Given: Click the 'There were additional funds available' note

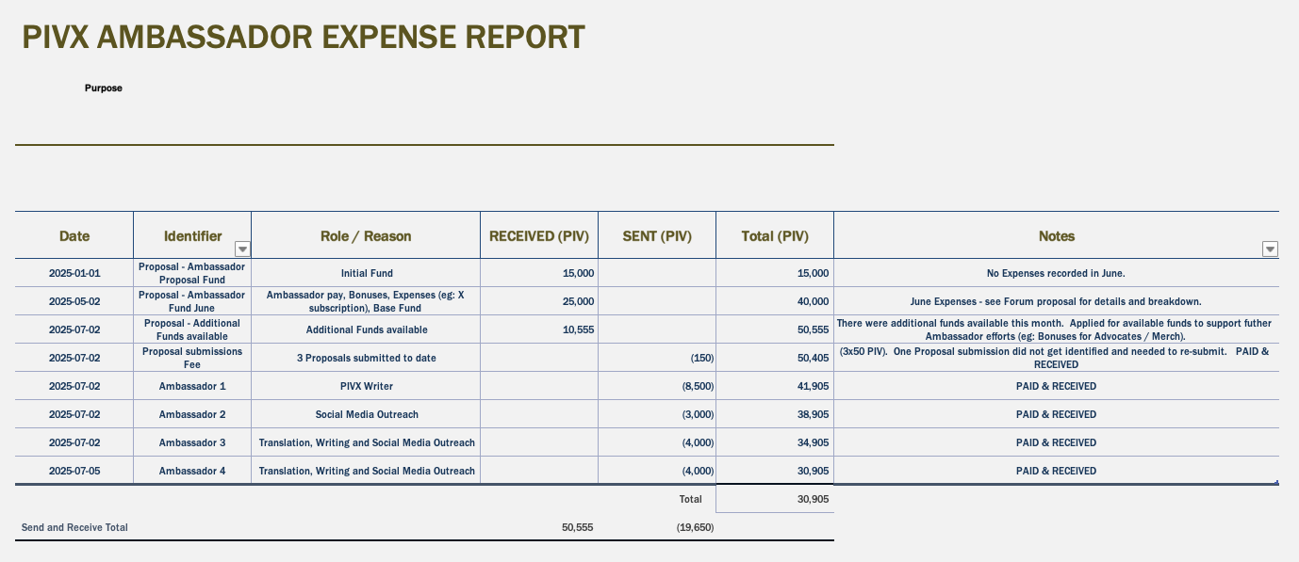Looking at the screenshot, I should click(1057, 329).
